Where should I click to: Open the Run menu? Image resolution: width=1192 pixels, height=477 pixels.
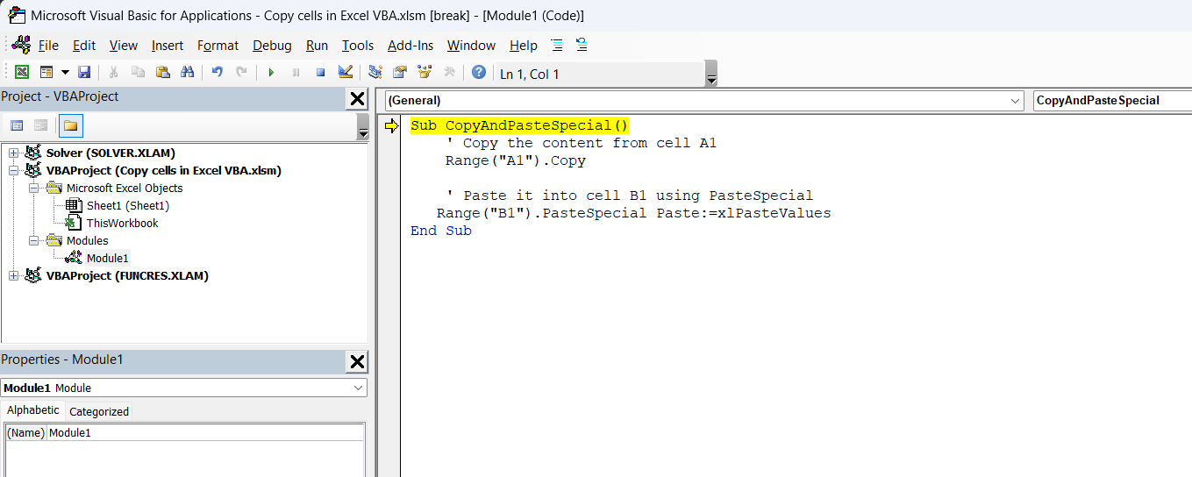(x=317, y=46)
